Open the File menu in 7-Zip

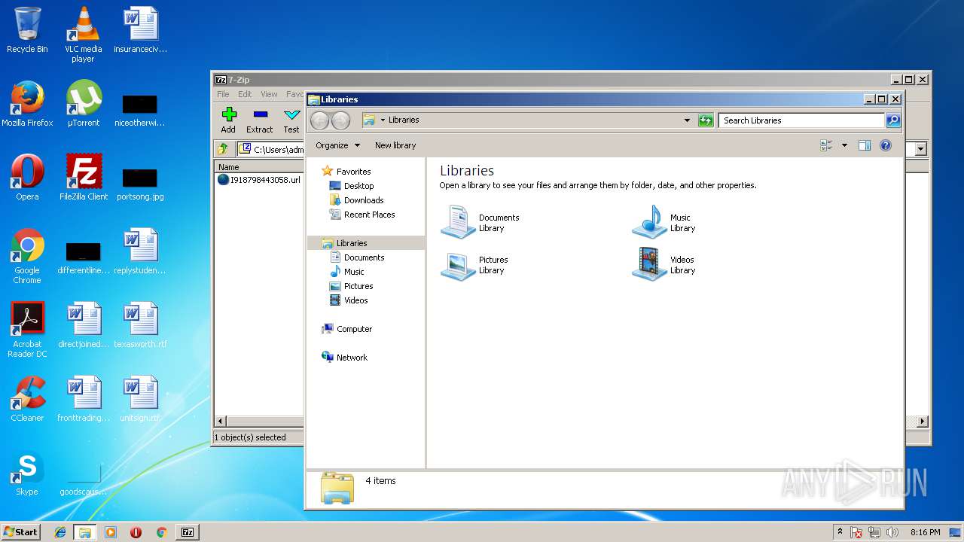point(223,94)
